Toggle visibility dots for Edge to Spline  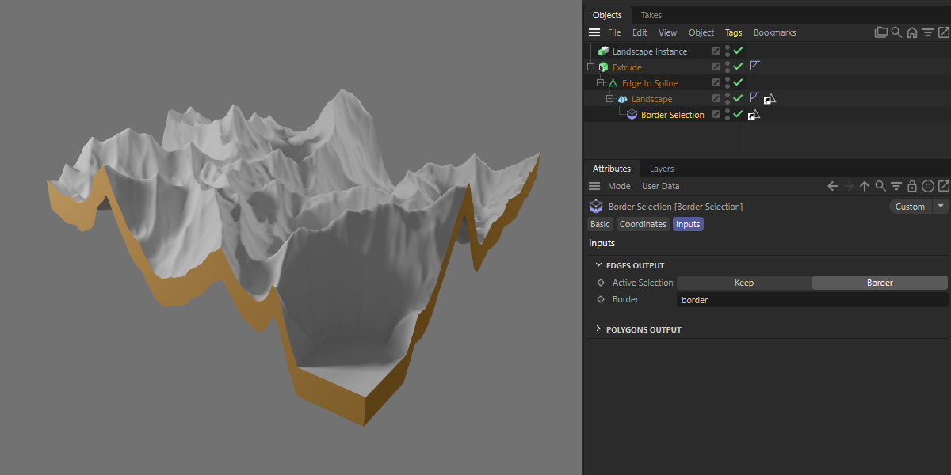tap(728, 82)
